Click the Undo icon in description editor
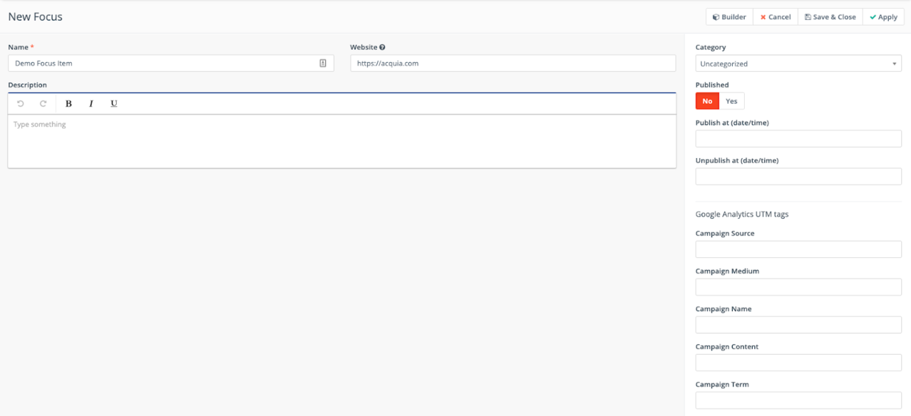Screen dimensions: 911x416 pyautogui.click(x=21, y=104)
